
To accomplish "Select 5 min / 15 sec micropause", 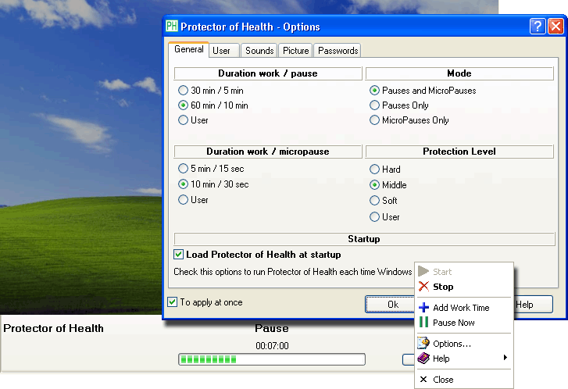I will click(211, 169).
